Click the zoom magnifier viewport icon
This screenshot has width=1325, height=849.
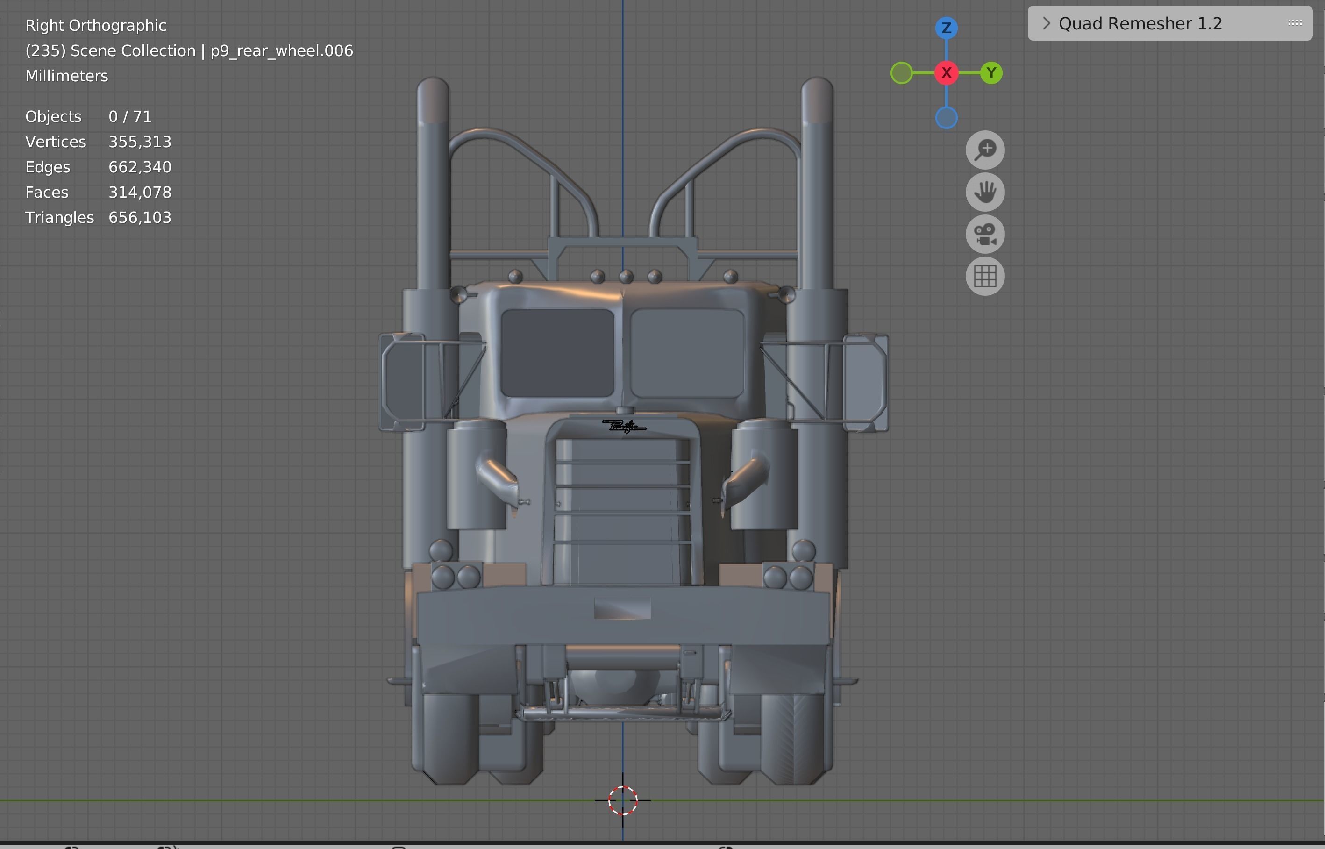click(985, 150)
